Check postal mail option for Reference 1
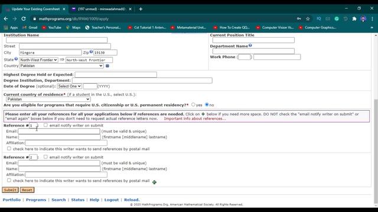Screen dimensions: 378x212 click(x=9, y=148)
